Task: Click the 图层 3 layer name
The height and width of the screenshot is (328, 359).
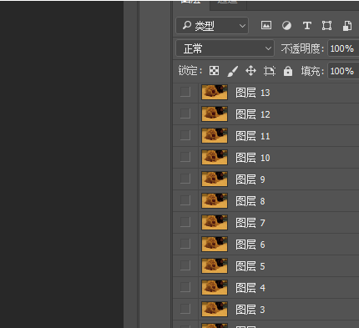Action: pyautogui.click(x=250, y=310)
